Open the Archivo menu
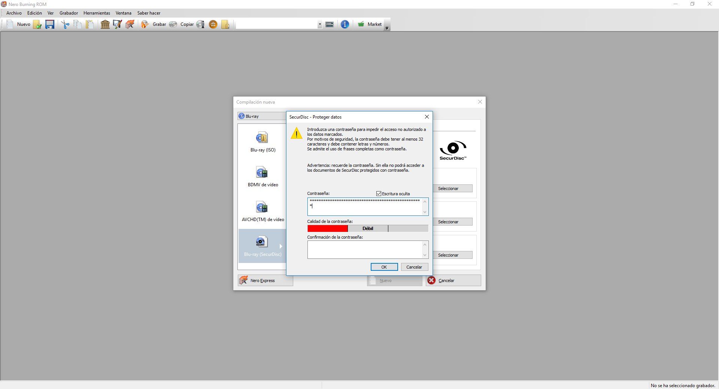 coord(14,13)
